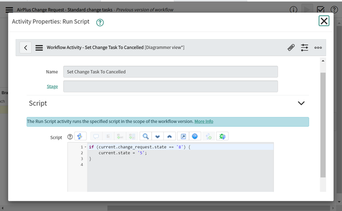Click the form scrollbar's up arrow
The width and height of the screenshot is (342, 211).
click(323, 61)
